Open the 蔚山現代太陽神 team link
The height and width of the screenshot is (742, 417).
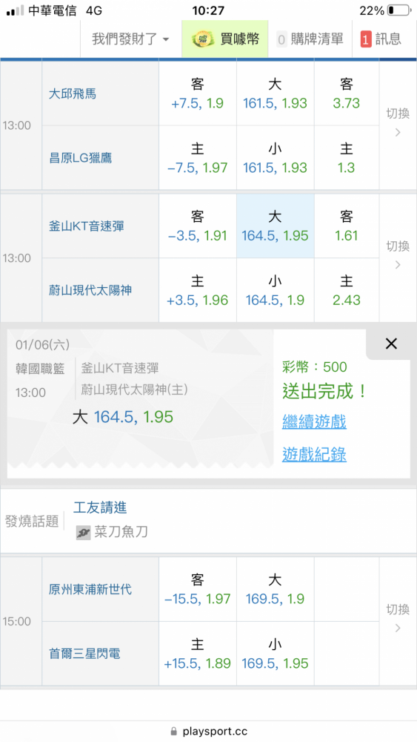point(90,290)
